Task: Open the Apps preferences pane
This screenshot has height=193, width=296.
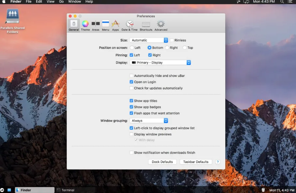Action: (x=115, y=25)
